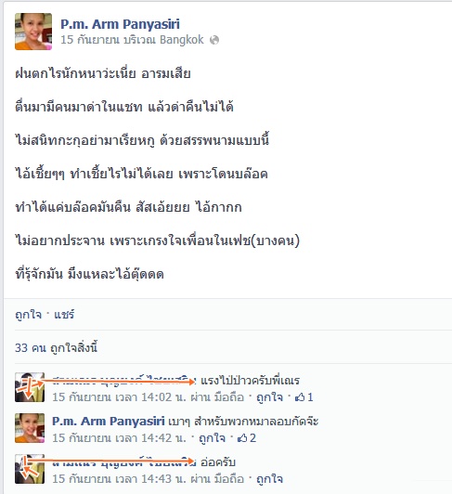
Task: Click the 15 กันยายน post date
Action: pyautogui.click(x=90, y=40)
